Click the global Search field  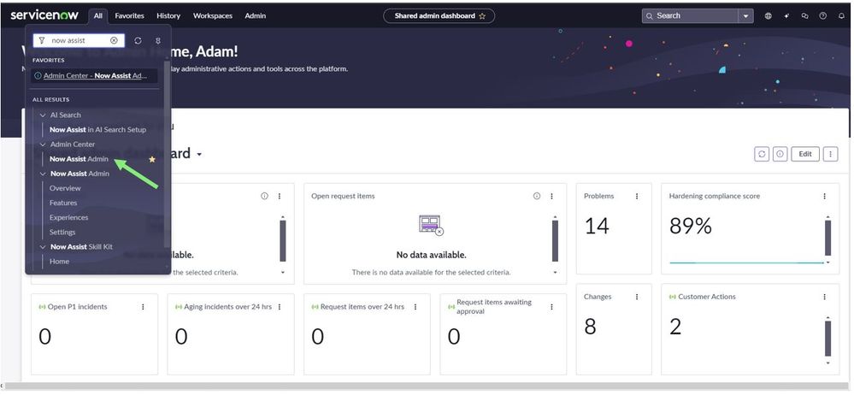point(692,15)
